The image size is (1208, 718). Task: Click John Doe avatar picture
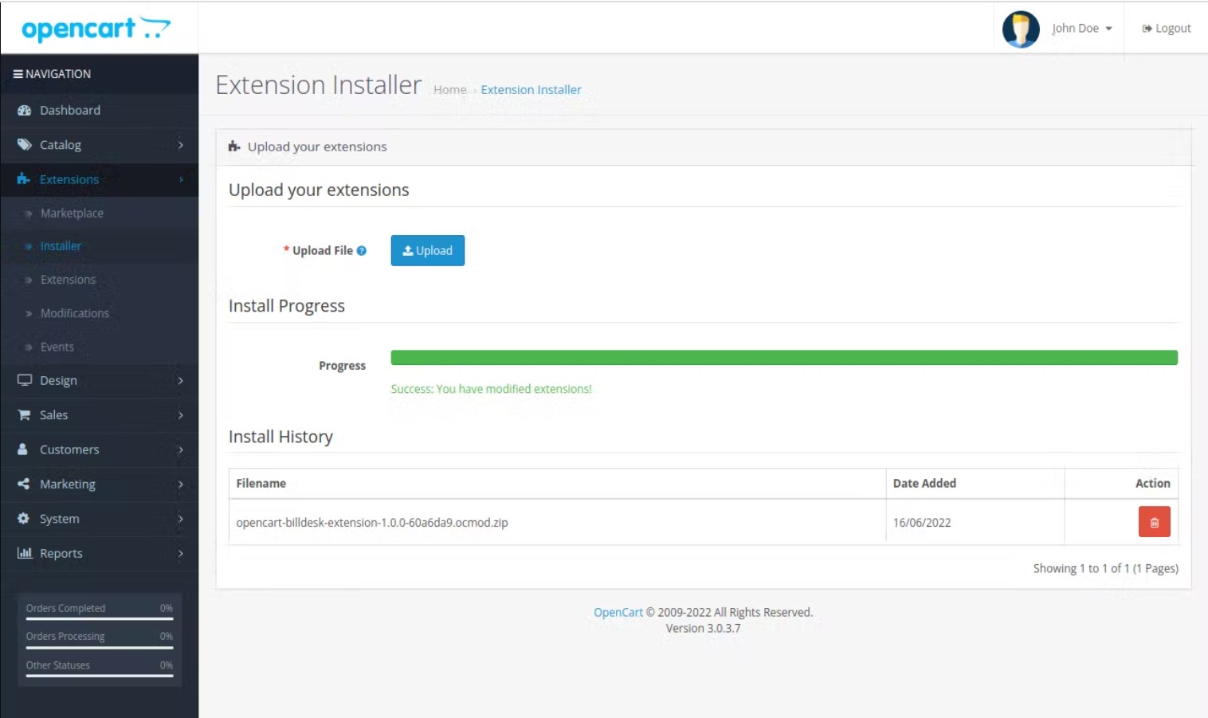[x=1021, y=29]
